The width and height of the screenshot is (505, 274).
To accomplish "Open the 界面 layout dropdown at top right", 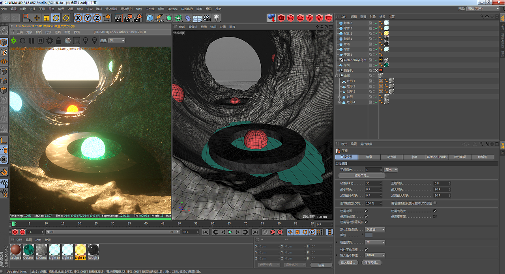I will (x=483, y=8).
